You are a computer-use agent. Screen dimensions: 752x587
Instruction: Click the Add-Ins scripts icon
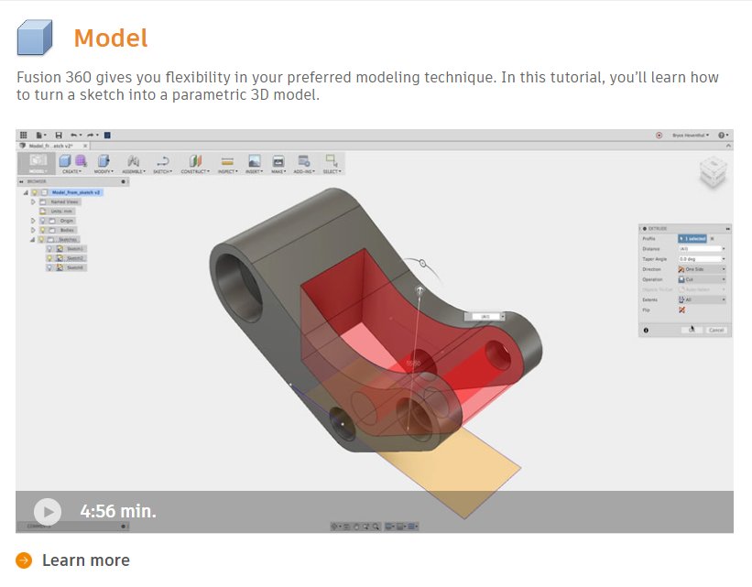pyautogui.click(x=303, y=160)
